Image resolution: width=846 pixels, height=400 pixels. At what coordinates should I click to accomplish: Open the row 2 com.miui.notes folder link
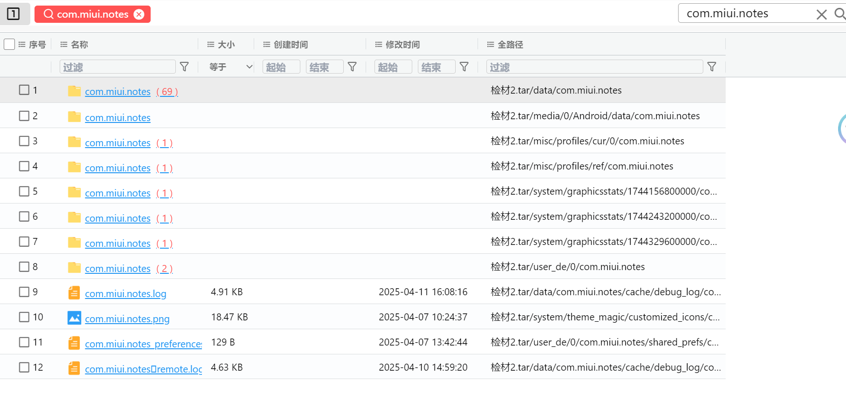click(118, 117)
